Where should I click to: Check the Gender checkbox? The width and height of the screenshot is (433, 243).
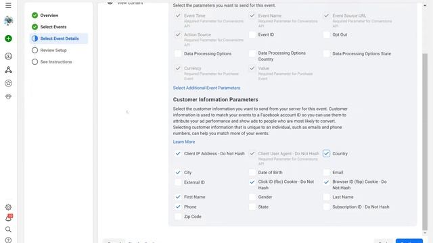(x=252, y=197)
